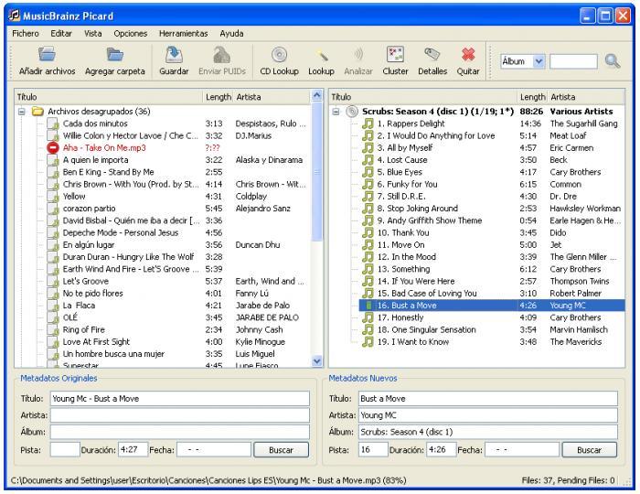Viewport: 640px width, 494px height.
Task: Click the toolbar search text field
Action: [x=573, y=61]
